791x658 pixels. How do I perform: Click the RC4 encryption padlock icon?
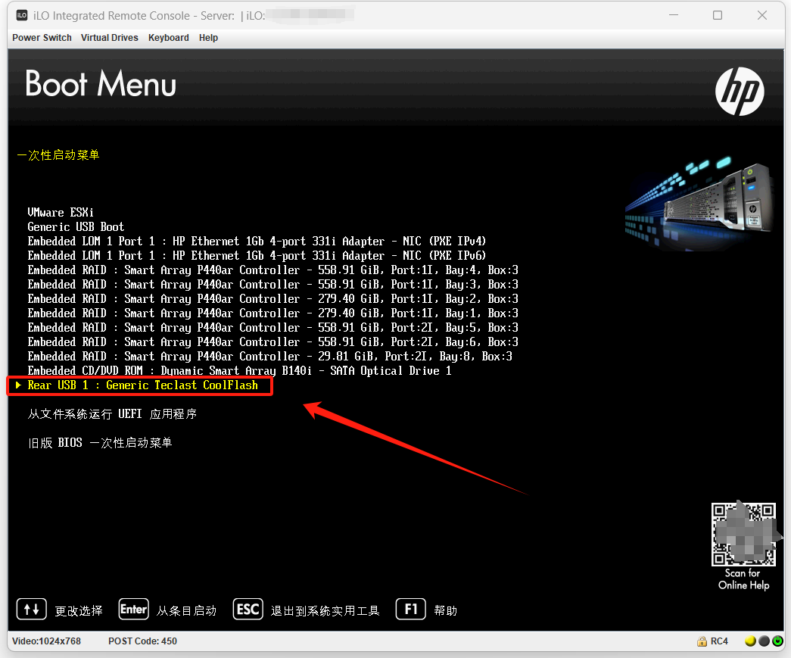[702, 641]
